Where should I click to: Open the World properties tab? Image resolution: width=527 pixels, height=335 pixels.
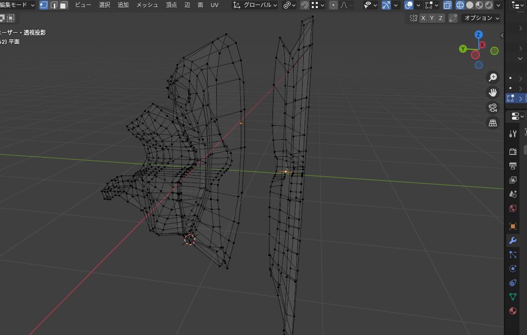[512, 208]
